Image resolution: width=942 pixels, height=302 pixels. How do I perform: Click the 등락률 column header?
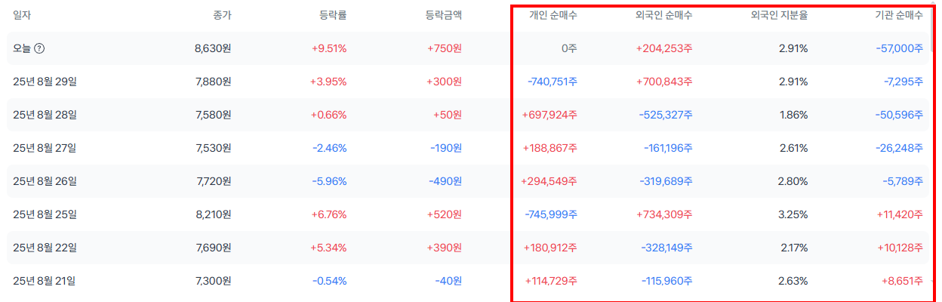(x=333, y=15)
